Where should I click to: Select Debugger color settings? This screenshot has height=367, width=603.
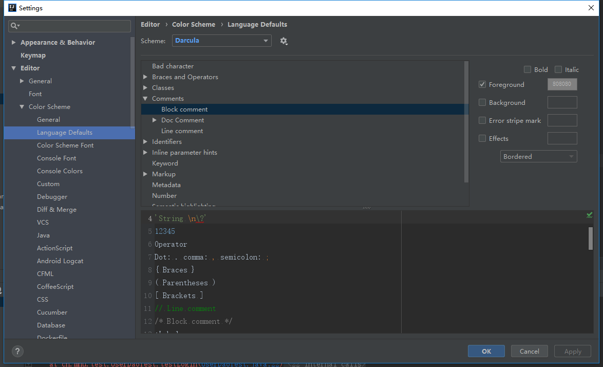pyautogui.click(x=52, y=196)
